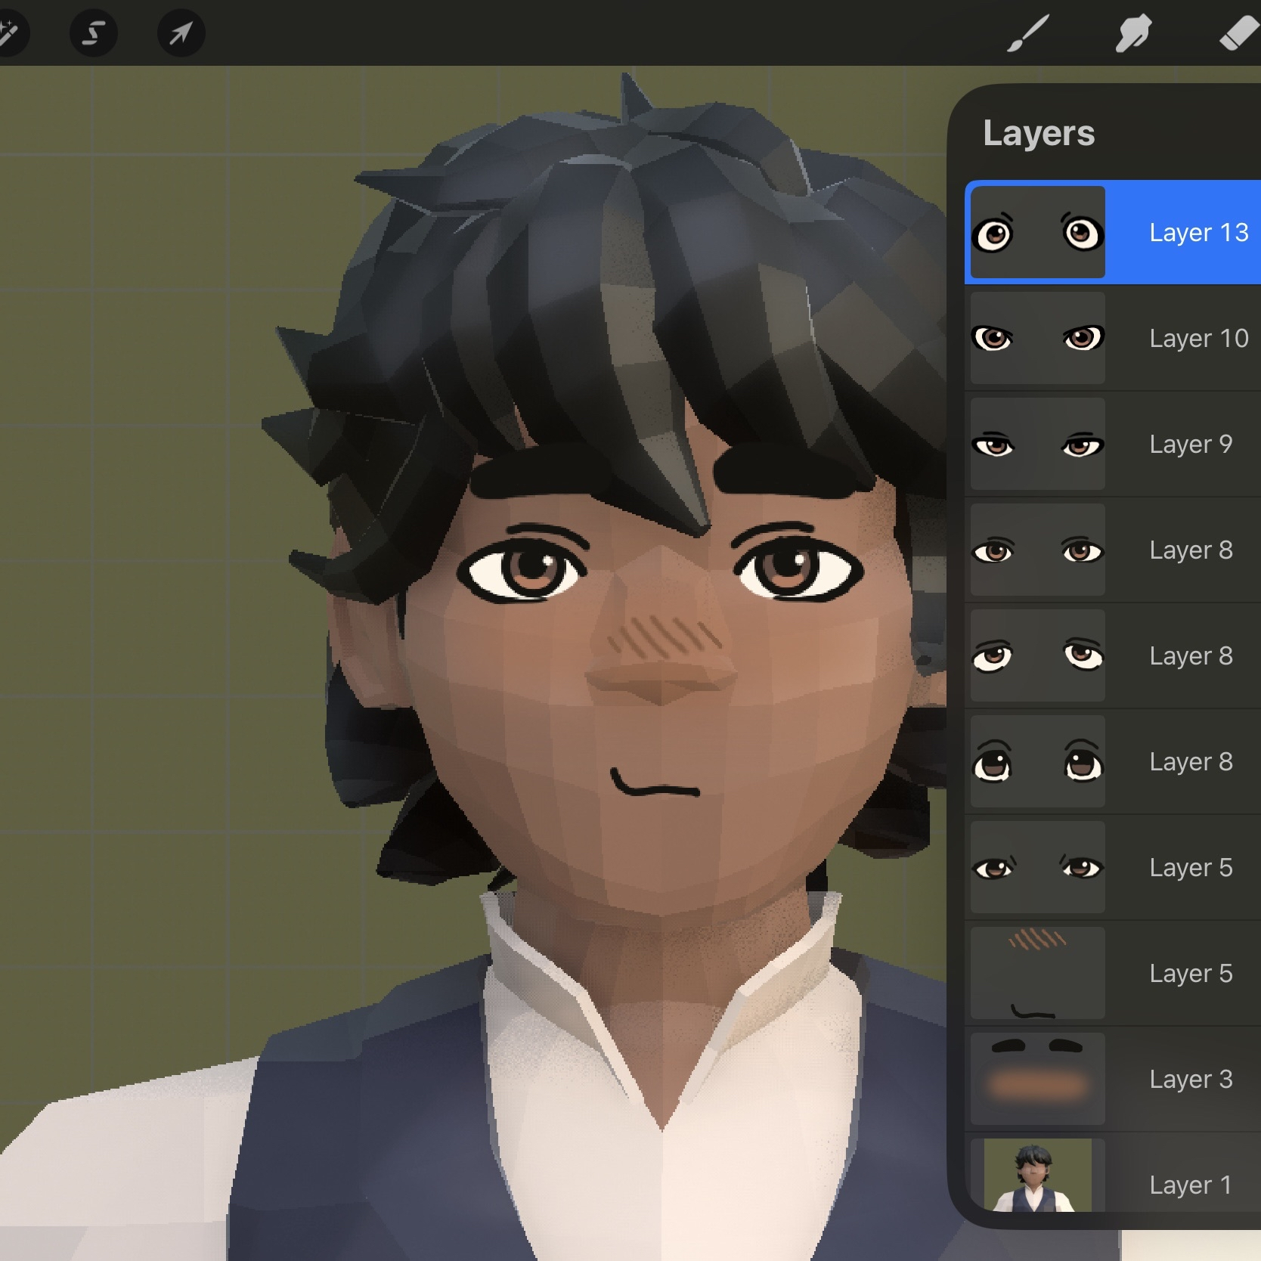
Task: Select Layer 3 with eyebrows and blush
Action: coord(1113,1079)
